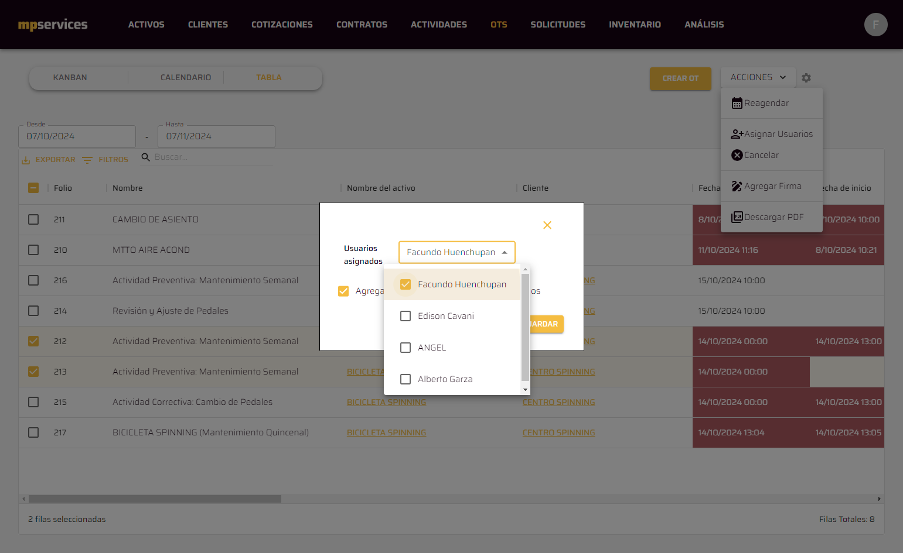Viewport: 903px width, 553px height.
Task: Click the CREAR OT button
Action: coord(680,78)
